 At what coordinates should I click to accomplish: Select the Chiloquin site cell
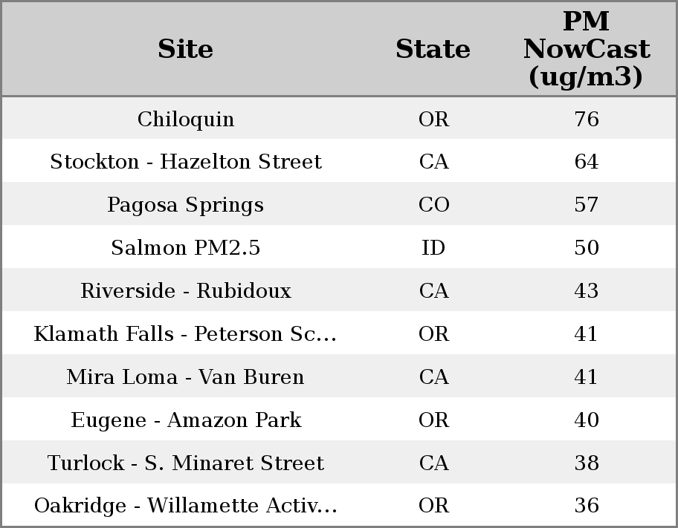(186, 119)
